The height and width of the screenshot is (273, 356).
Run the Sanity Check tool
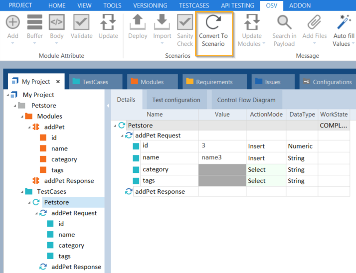pos(185,23)
